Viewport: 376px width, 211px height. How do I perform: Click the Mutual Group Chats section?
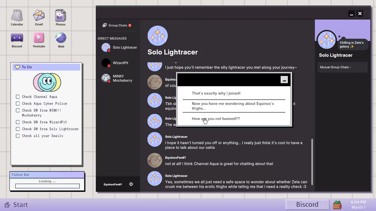point(343,67)
